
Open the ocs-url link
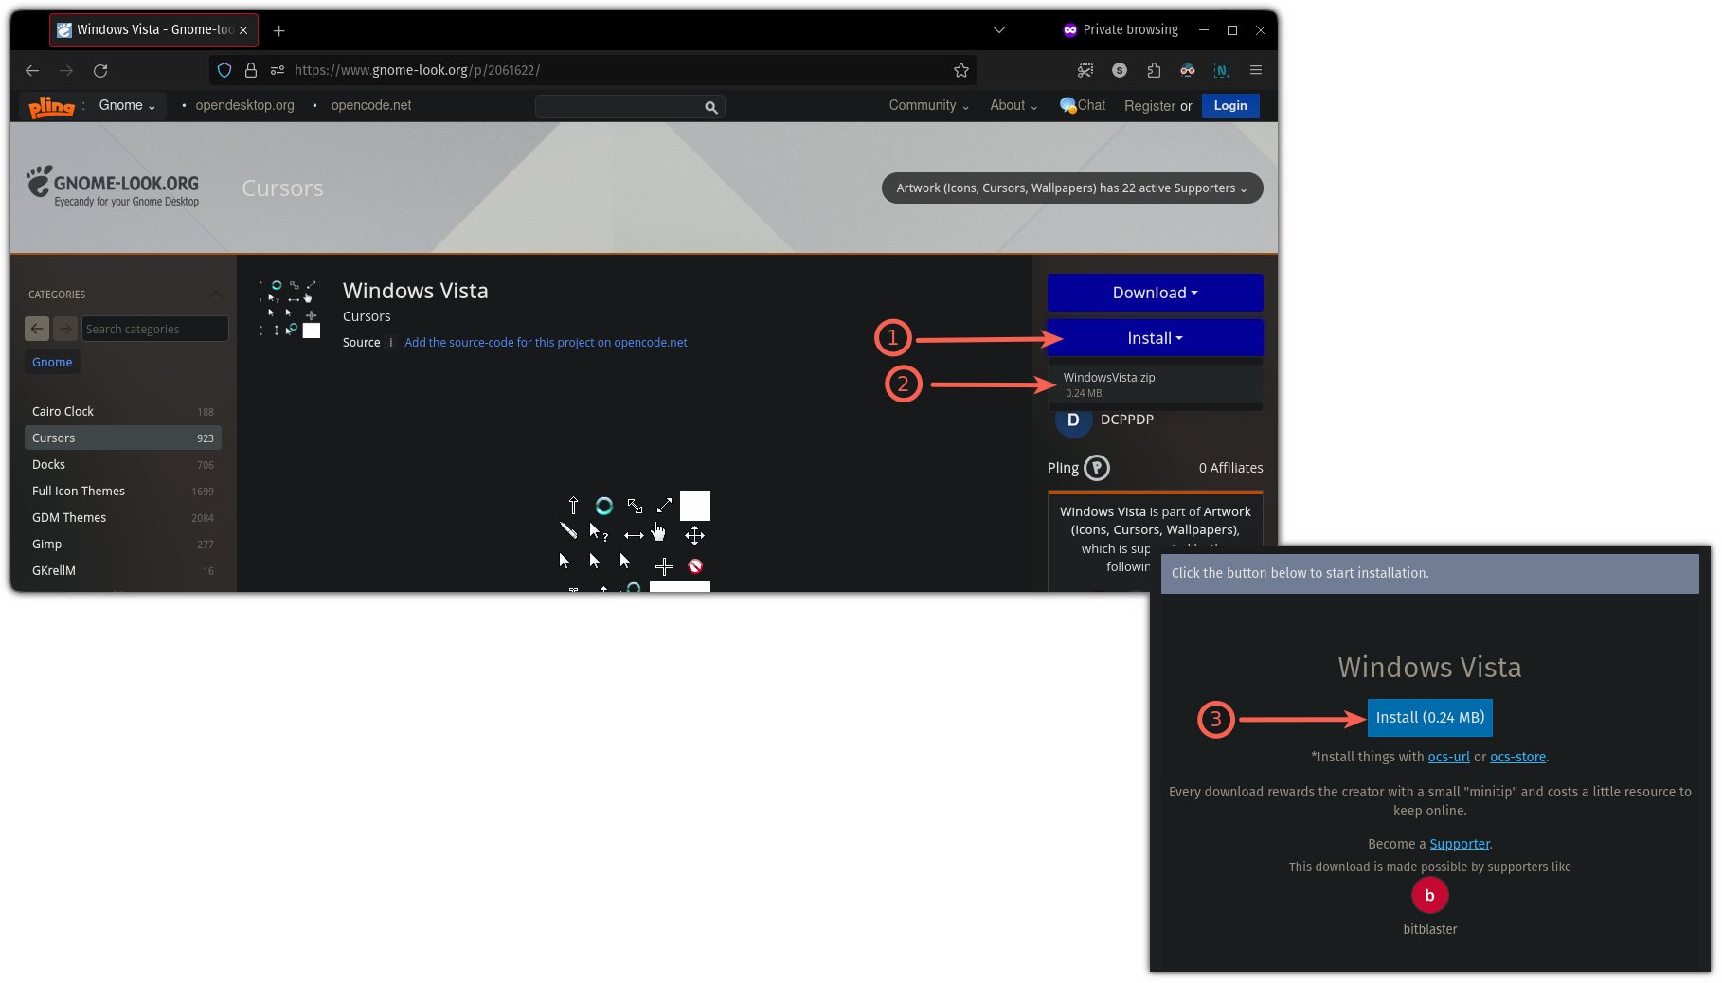[1448, 757]
